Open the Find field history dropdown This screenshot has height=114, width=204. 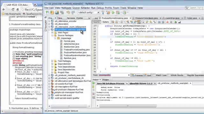coord(129,75)
